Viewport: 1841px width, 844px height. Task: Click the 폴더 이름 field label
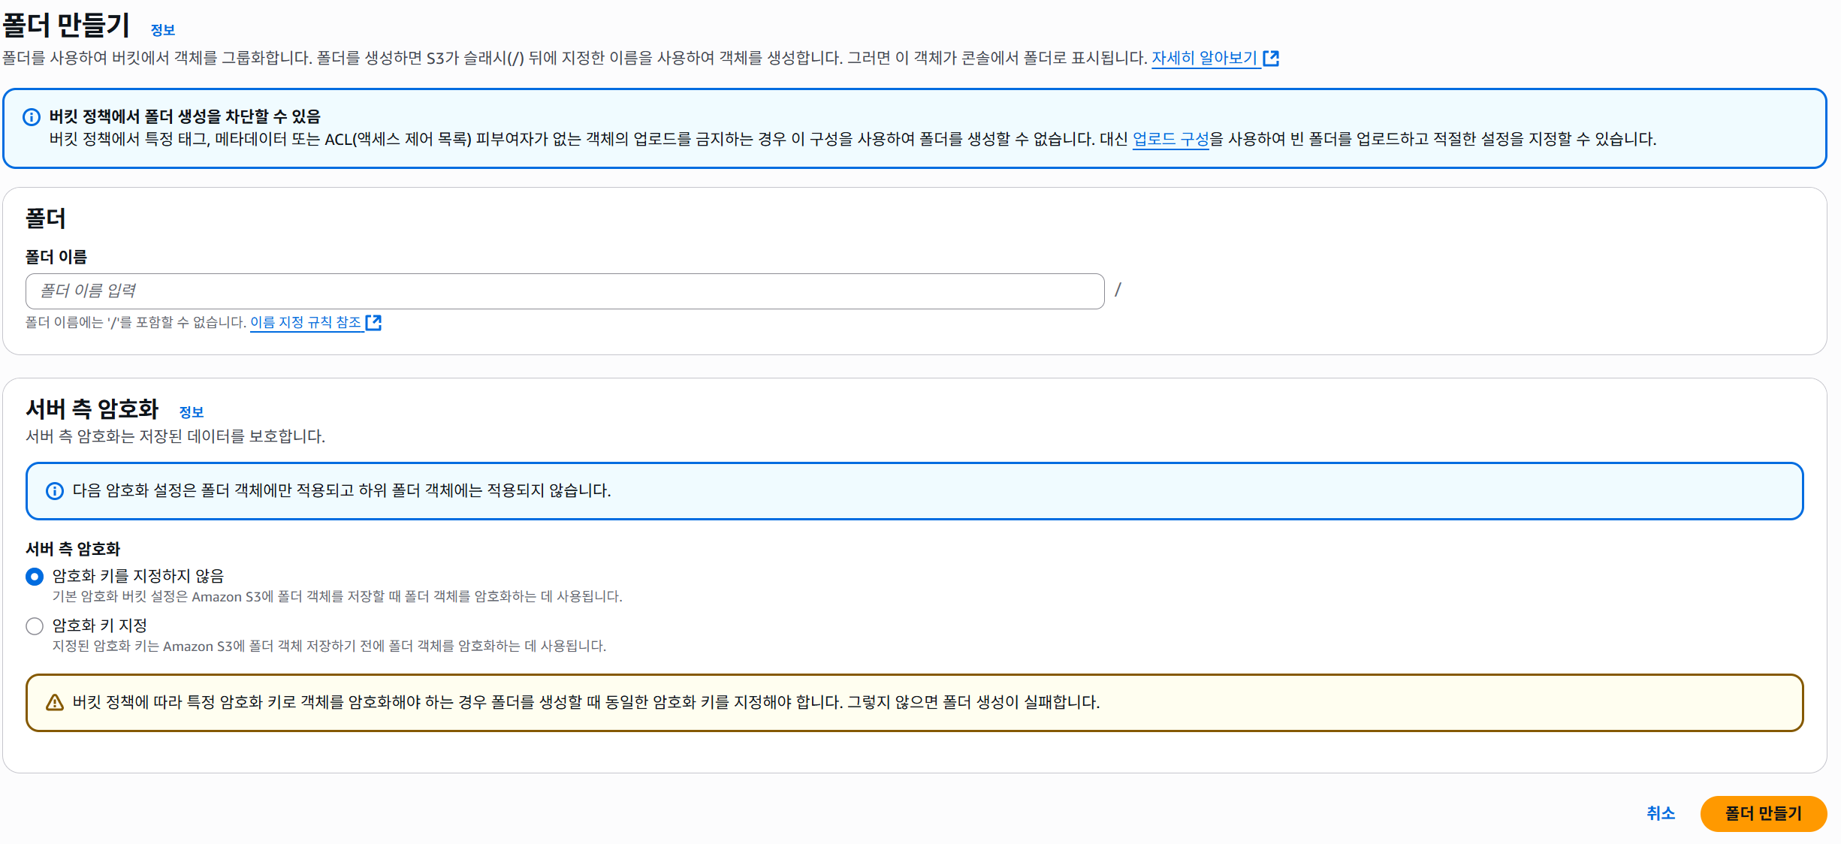click(56, 257)
